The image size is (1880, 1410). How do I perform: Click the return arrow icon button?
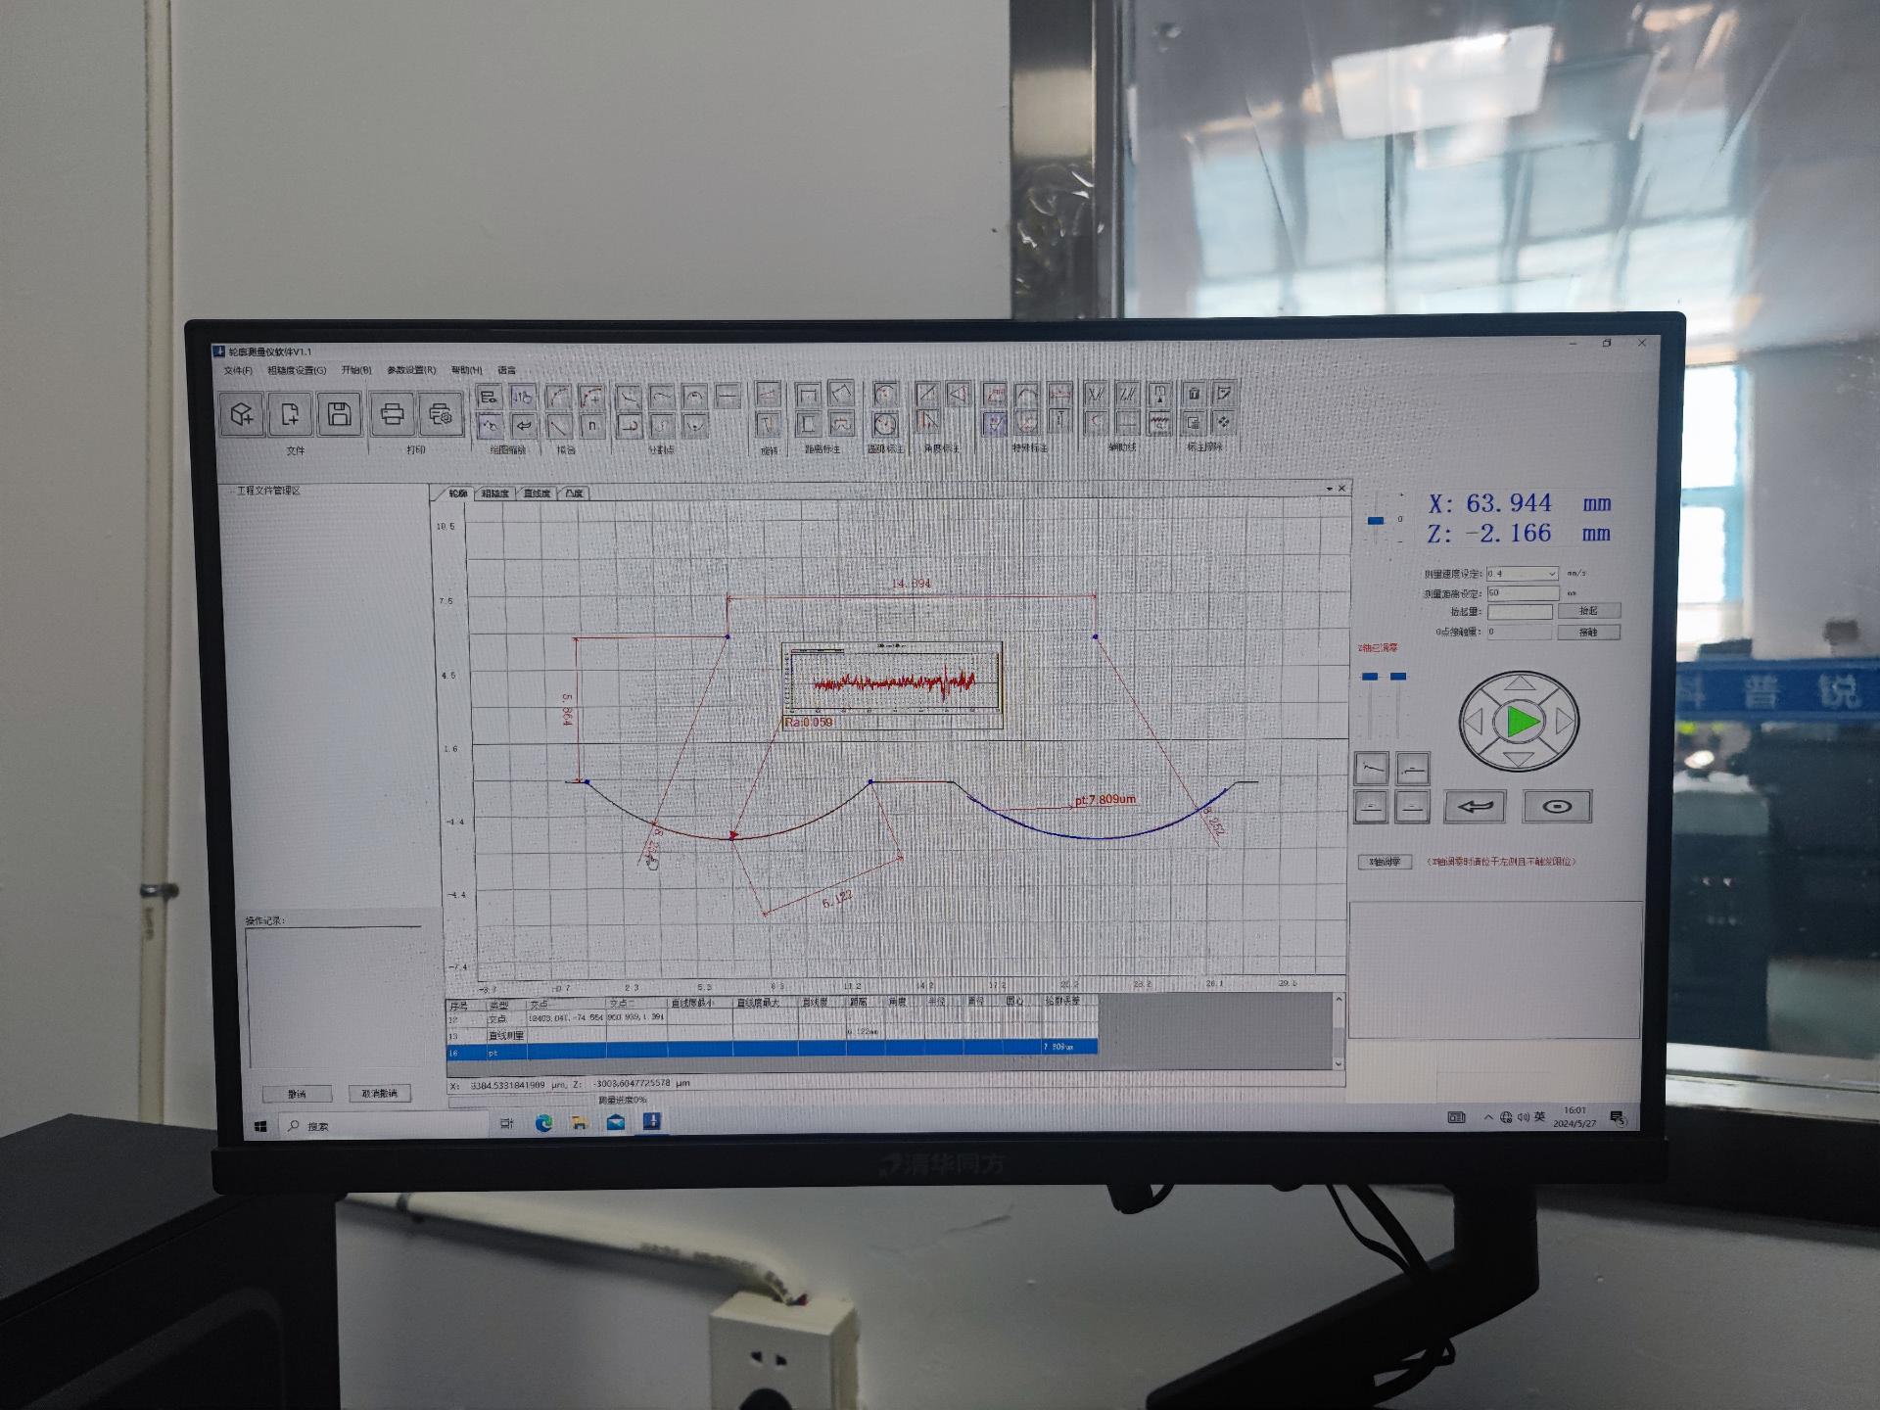click(1475, 806)
